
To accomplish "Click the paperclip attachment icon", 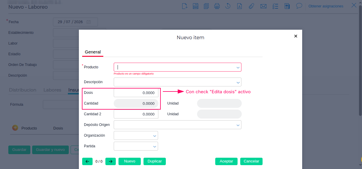I will (251, 6).
